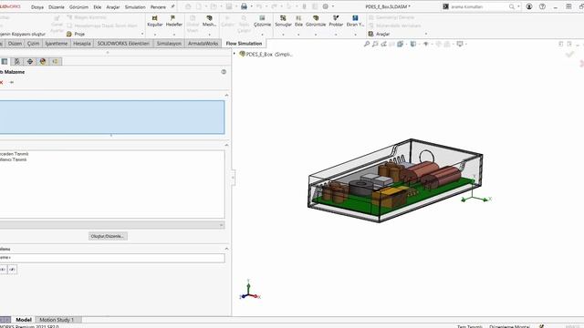Expand the Problar dropdown arrow
This screenshot has height=328, width=584.
(x=336, y=35)
